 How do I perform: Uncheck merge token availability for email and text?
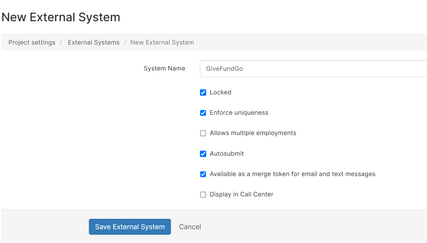pyautogui.click(x=203, y=174)
